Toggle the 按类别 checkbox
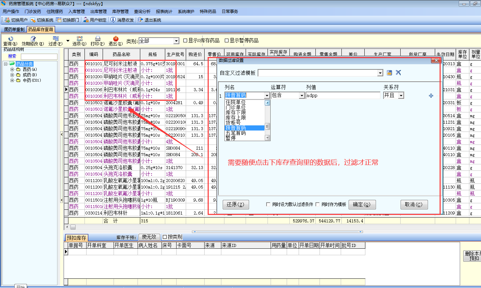The height and width of the screenshot is (288, 481). click(165, 237)
